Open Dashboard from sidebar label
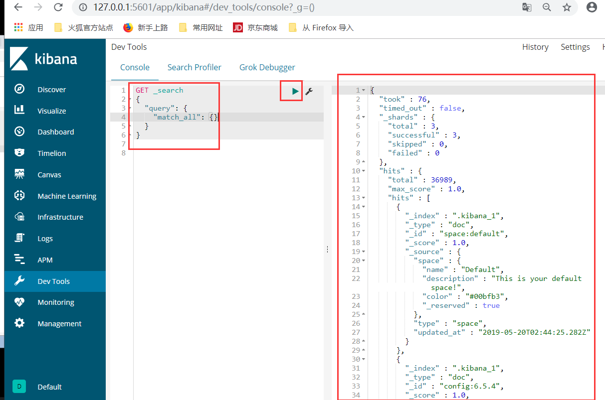 [x=56, y=132]
